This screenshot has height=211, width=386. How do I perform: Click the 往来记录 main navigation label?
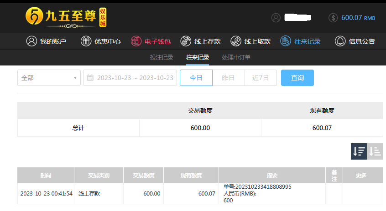click(x=307, y=41)
